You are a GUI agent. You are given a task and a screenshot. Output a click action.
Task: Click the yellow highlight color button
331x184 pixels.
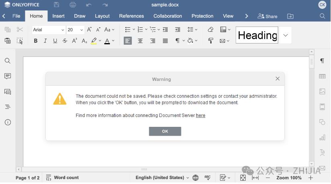click(94, 41)
